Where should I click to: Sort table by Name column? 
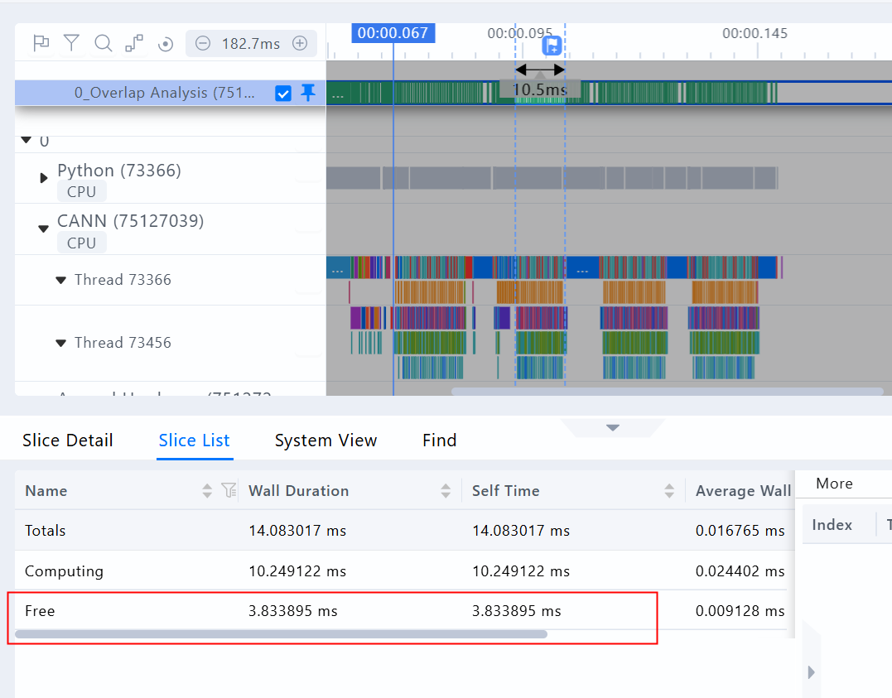coord(207,491)
